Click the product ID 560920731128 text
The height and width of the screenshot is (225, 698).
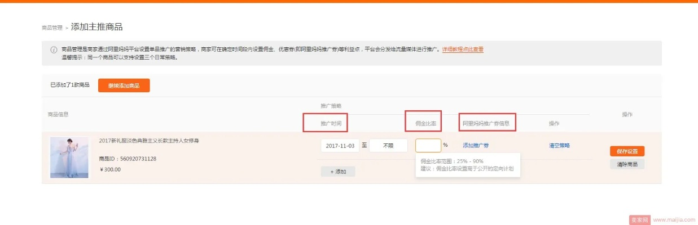[x=128, y=159]
